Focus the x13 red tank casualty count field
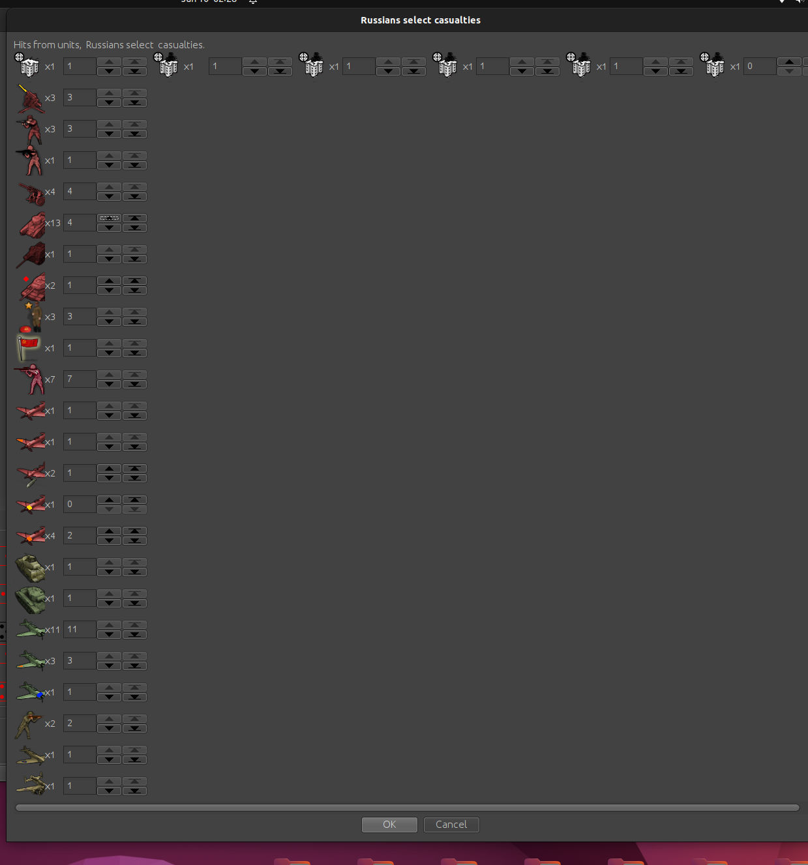Image resolution: width=808 pixels, height=865 pixels. [x=80, y=223]
